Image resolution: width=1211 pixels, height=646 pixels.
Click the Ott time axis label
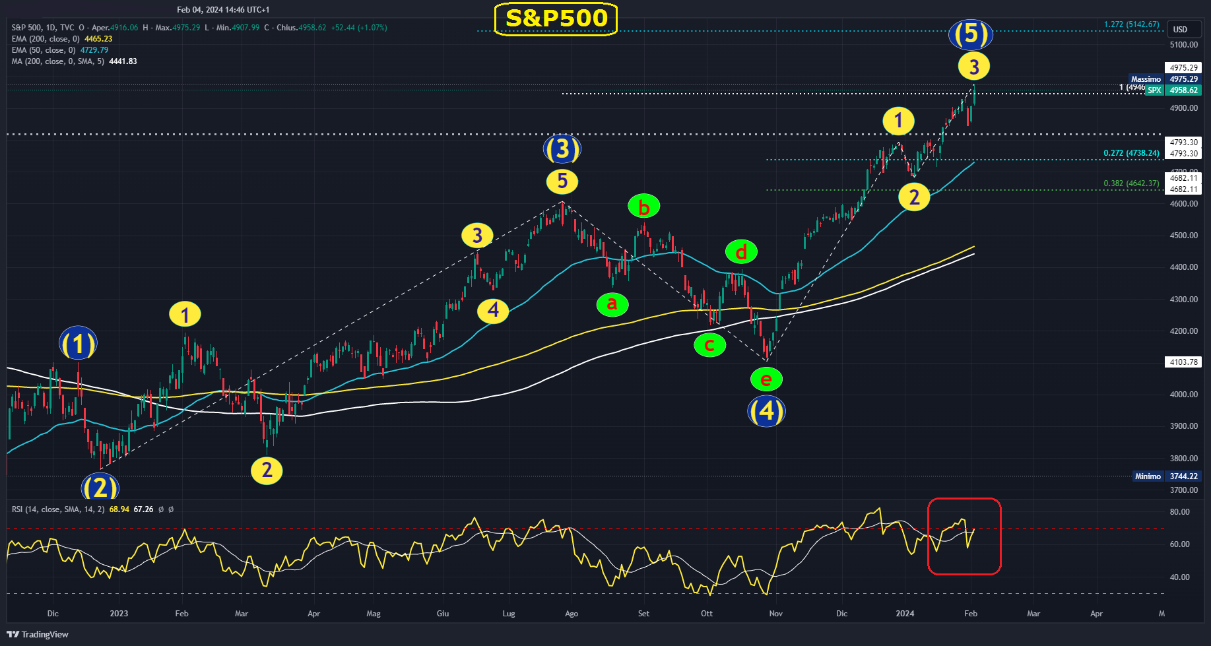[707, 614]
